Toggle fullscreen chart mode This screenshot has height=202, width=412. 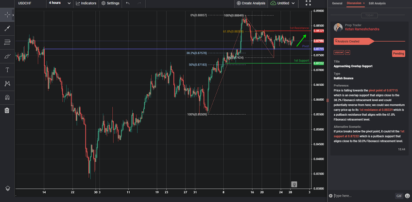click(x=308, y=3)
